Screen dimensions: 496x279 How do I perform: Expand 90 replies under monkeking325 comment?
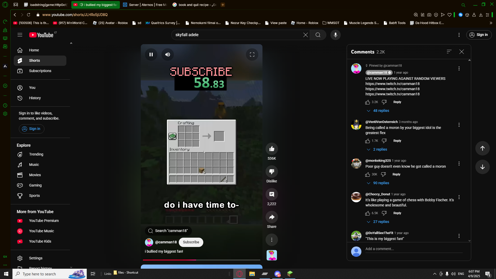[378, 183]
